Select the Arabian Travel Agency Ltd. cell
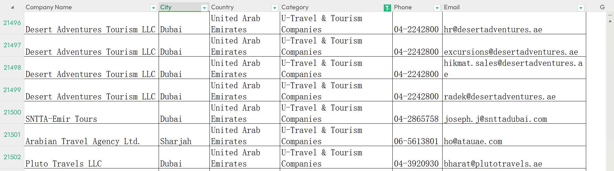 [x=91, y=135]
